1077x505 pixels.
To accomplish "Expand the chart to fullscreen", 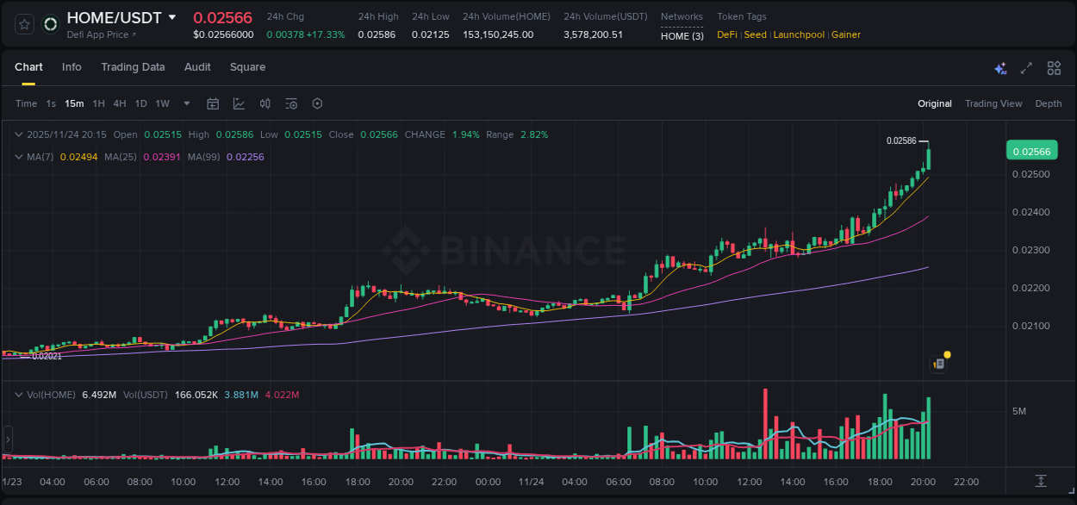I will 1025,67.
